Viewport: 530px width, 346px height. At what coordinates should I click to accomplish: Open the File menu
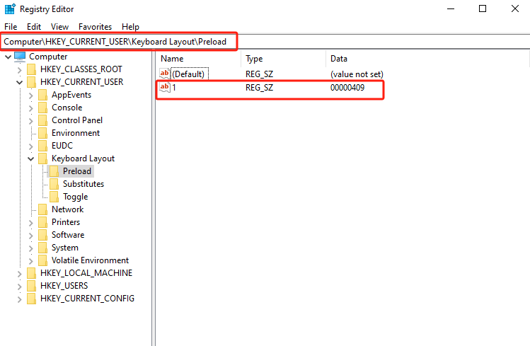point(11,27)
